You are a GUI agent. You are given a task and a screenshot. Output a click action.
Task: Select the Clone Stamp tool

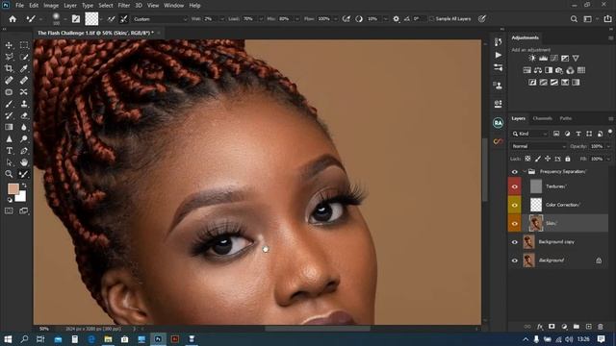[24, 104]
